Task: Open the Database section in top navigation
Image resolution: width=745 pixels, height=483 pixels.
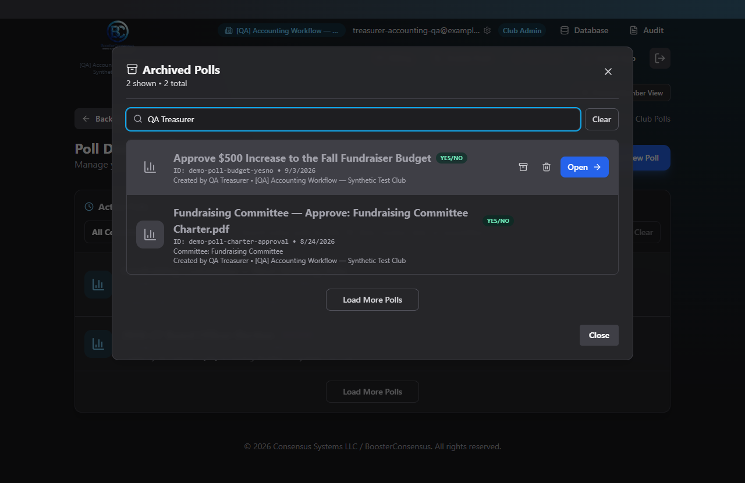Action: point(584,30)
